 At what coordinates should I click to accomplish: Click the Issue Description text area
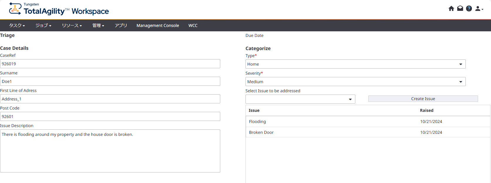110,151
